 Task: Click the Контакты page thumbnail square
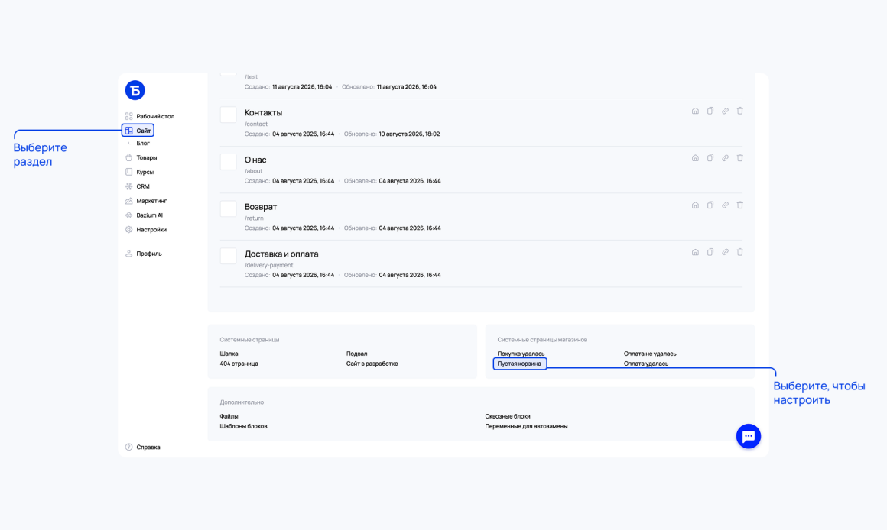tap(229, 115)
